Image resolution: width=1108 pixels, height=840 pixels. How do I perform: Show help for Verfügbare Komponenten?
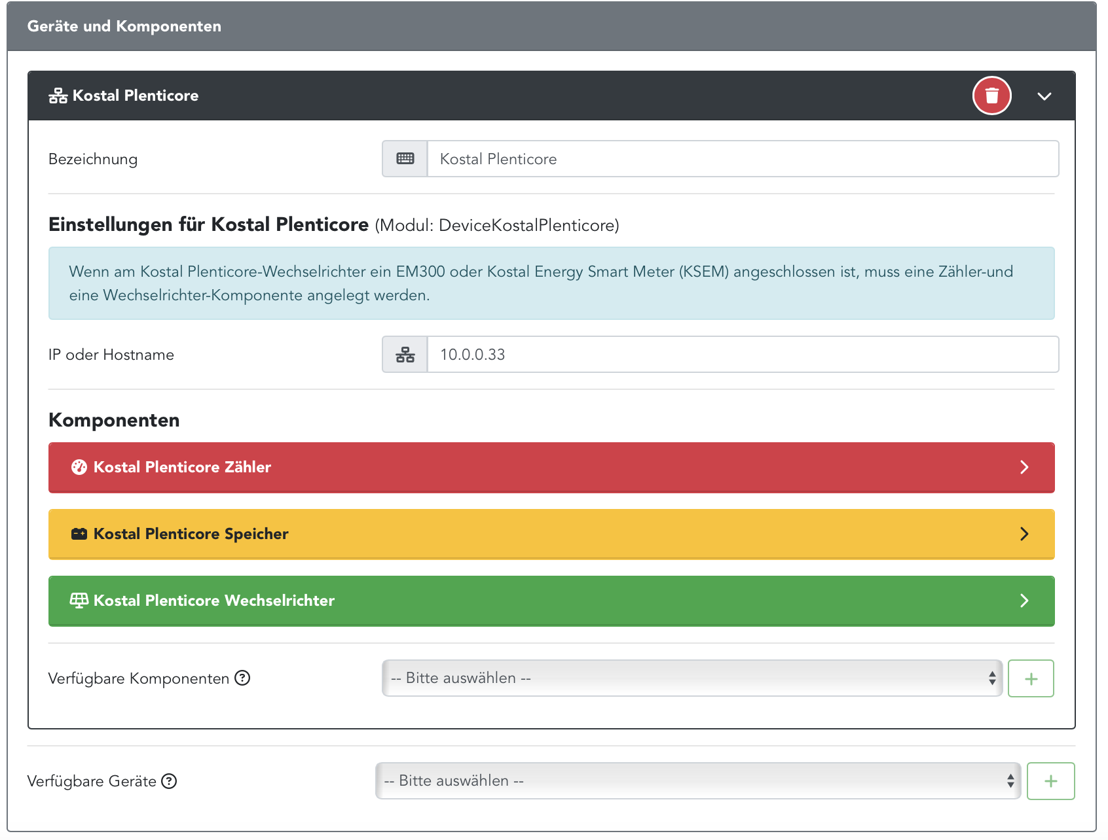[x=242, y=678]
